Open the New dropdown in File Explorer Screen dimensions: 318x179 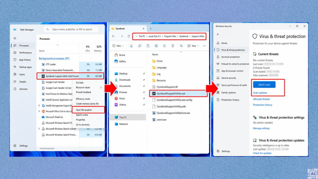(118, 46)
